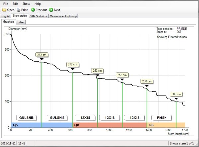Click the 253 cm cut marker

(97, 71)
